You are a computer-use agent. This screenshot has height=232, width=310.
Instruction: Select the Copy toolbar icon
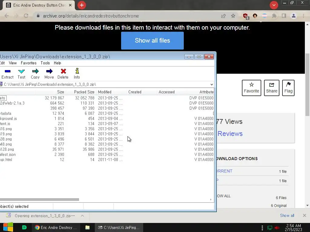pos(35,74)
